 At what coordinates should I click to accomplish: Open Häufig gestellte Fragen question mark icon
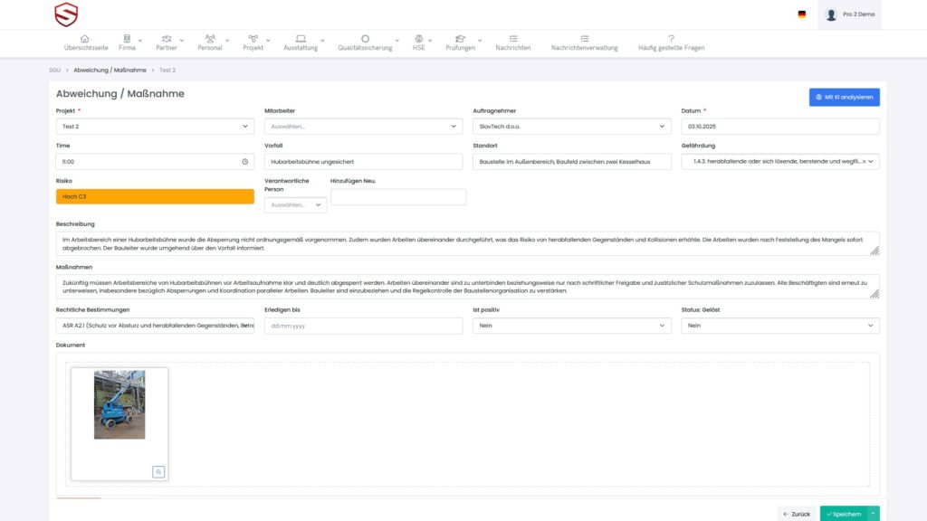pyautogui.click(x=671, y=39)
